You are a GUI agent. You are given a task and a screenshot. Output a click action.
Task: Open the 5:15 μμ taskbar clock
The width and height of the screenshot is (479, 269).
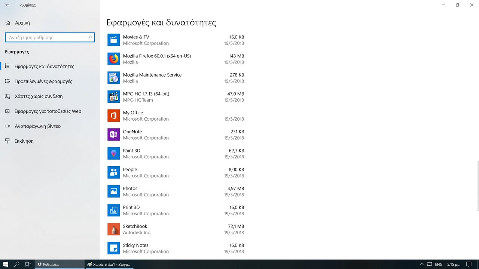pos(453,264)
